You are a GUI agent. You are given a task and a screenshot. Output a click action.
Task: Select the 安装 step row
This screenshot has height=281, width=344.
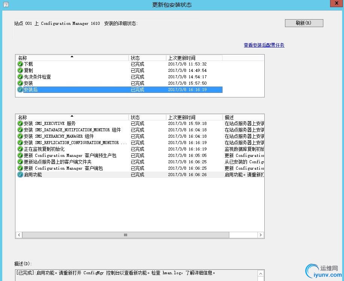(120, 83)
